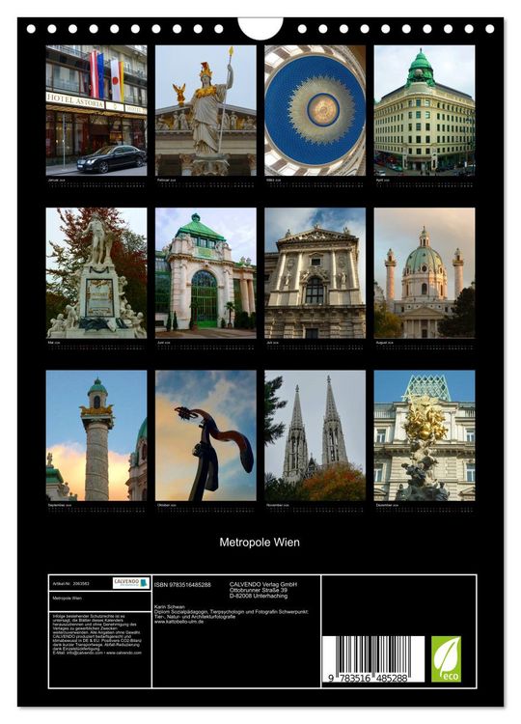This screenshot has height=724, width=521.
Task: Select the Votive Church spires November photo
Action: [315, 435]
